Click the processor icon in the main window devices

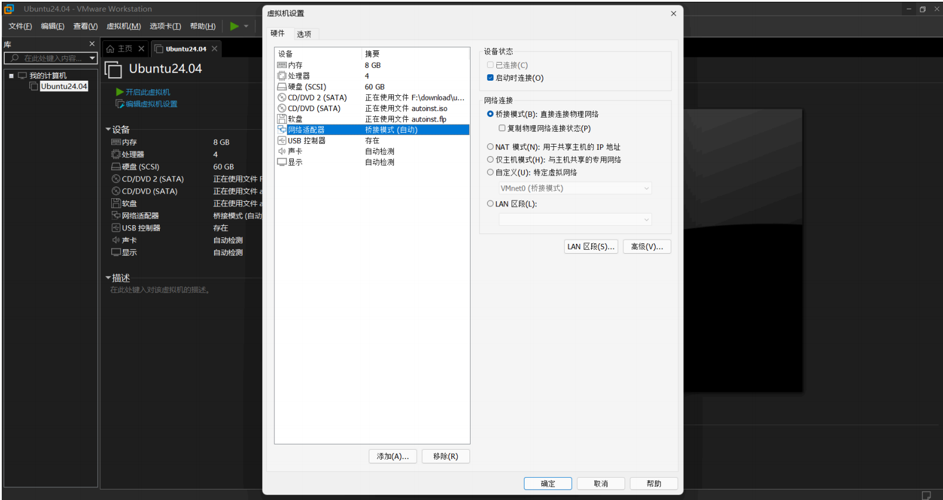click(116, 154)
